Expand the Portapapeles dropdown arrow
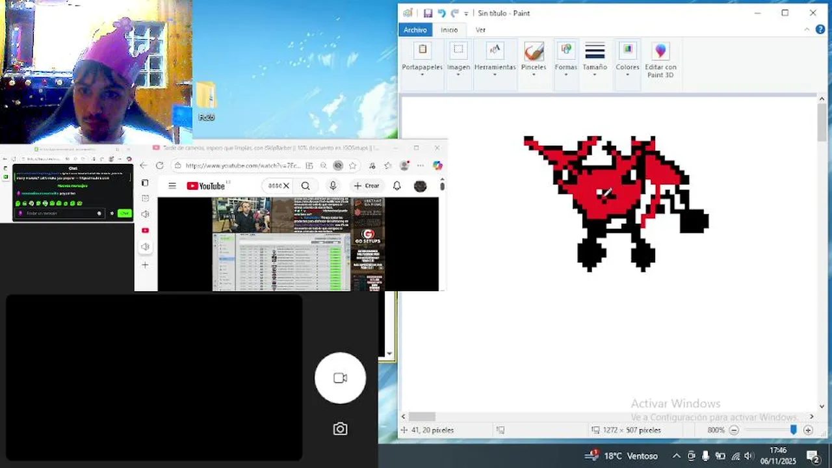This screenshot has width=832, height=468. (x=422, y=75)
